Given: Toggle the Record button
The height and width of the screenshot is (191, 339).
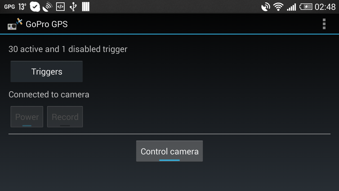Looking at the screenshot, I should (x=65, y=117).
